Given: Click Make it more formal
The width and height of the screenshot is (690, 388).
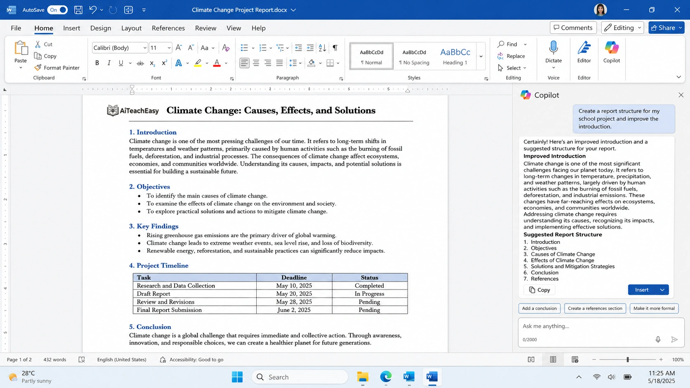Looking at the screenshot, I should click(x=654, y=308).
